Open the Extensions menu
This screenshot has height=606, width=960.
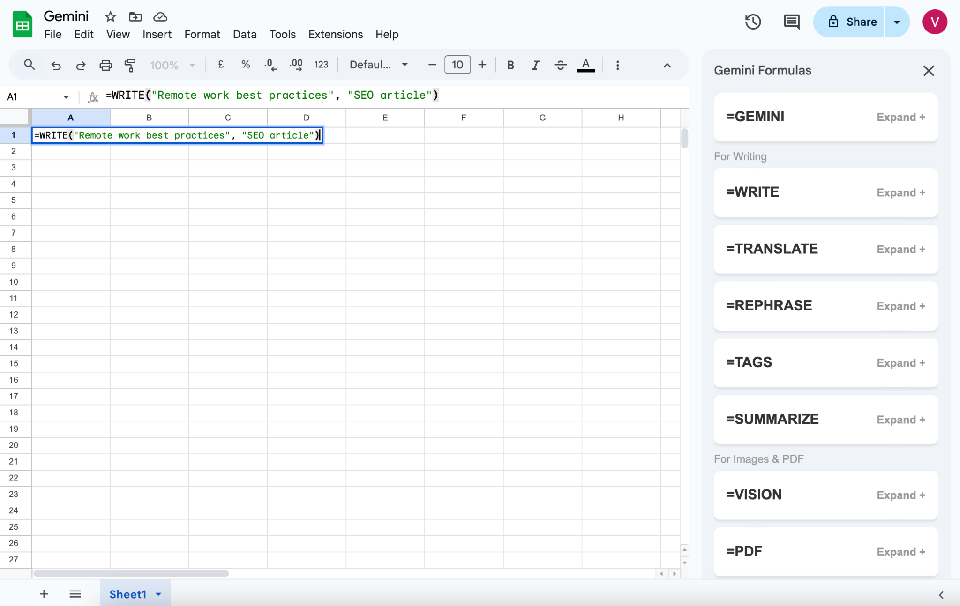click(x=336, y=34)
